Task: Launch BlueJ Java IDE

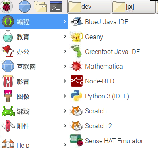Action: [113, 21]
